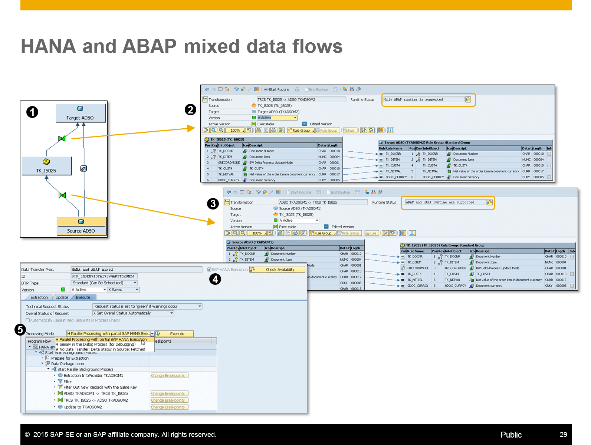This screenshot has width=591, height=445.
Task: Click the Check Availability button
Action: click(x=280, y=270)
